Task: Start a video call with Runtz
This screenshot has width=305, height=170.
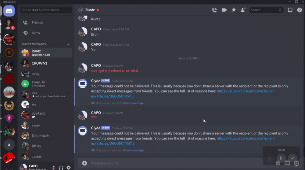Action: (224, 10)
